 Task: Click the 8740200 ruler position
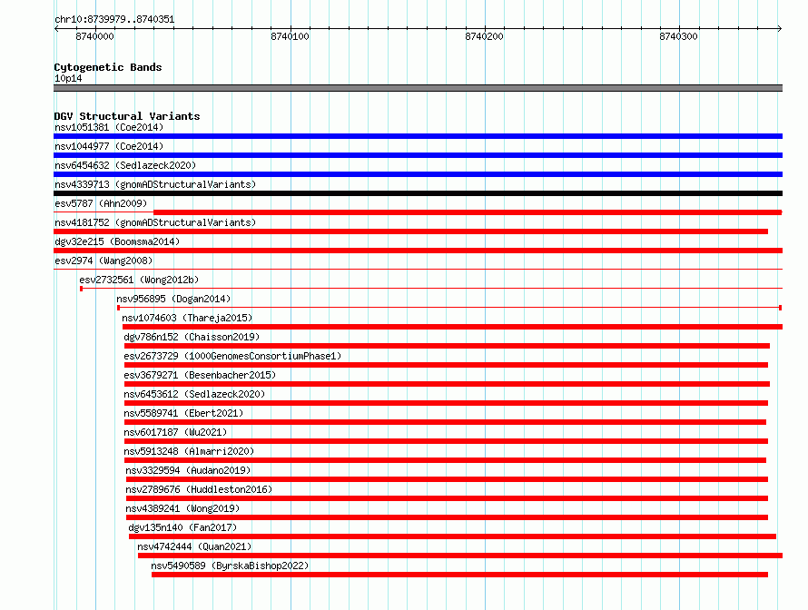(485, 36)
